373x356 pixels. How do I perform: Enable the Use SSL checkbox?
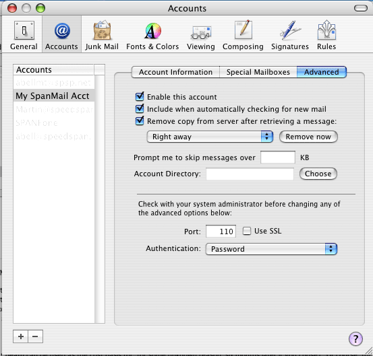click(x=247, y=231)
